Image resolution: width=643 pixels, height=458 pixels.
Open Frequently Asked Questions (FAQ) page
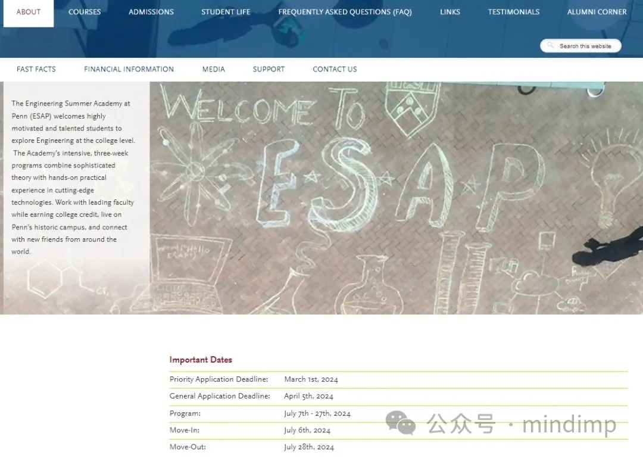(345, 13)
